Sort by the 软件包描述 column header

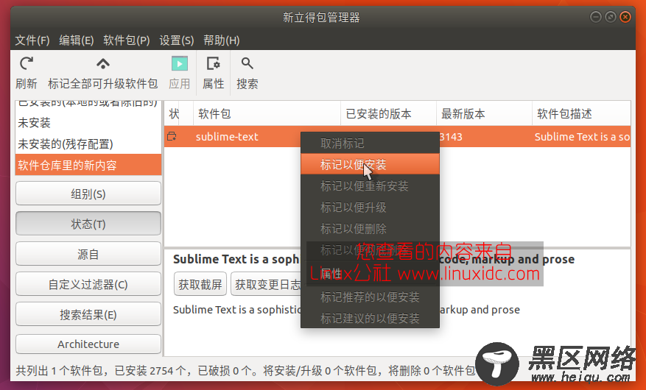pyautogui.click(x=581, y=113)
